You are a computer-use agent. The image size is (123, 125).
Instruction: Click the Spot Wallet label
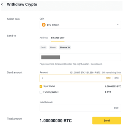[x=49, y=86]
